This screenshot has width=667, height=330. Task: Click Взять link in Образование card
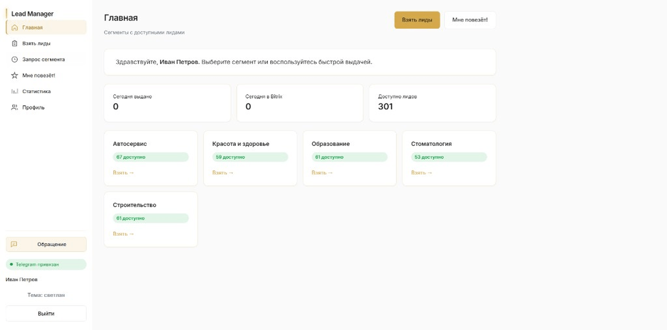[x=322, y=173]
